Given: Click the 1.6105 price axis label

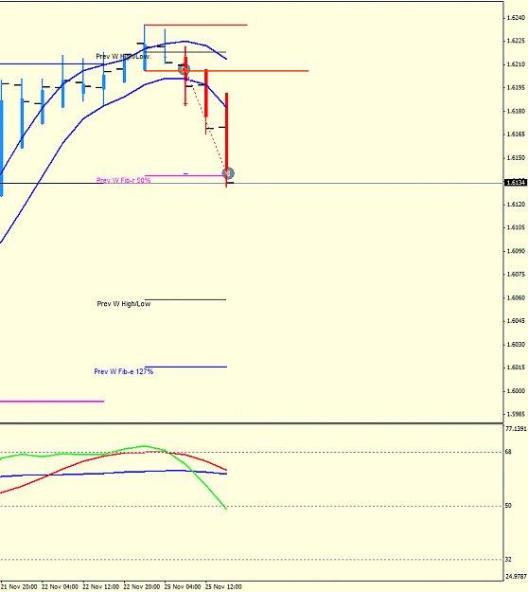Looking at the screenshot, I should [x=516, y=227].
